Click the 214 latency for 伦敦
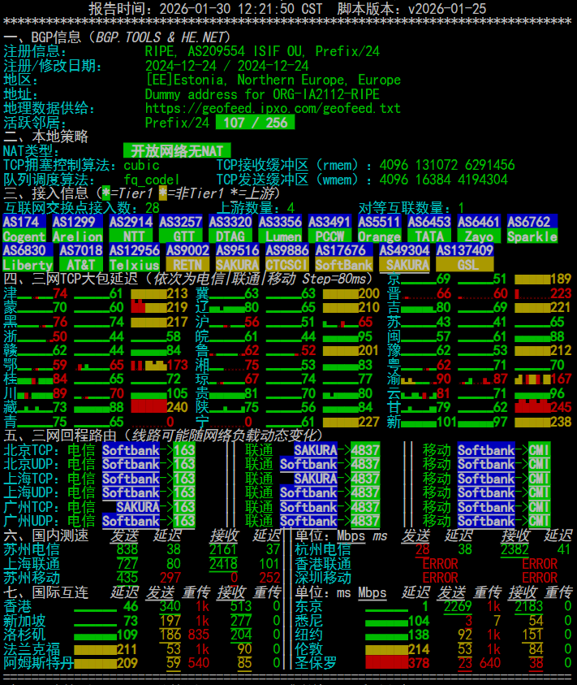This screenshot has height=685, width=577. 419,649
